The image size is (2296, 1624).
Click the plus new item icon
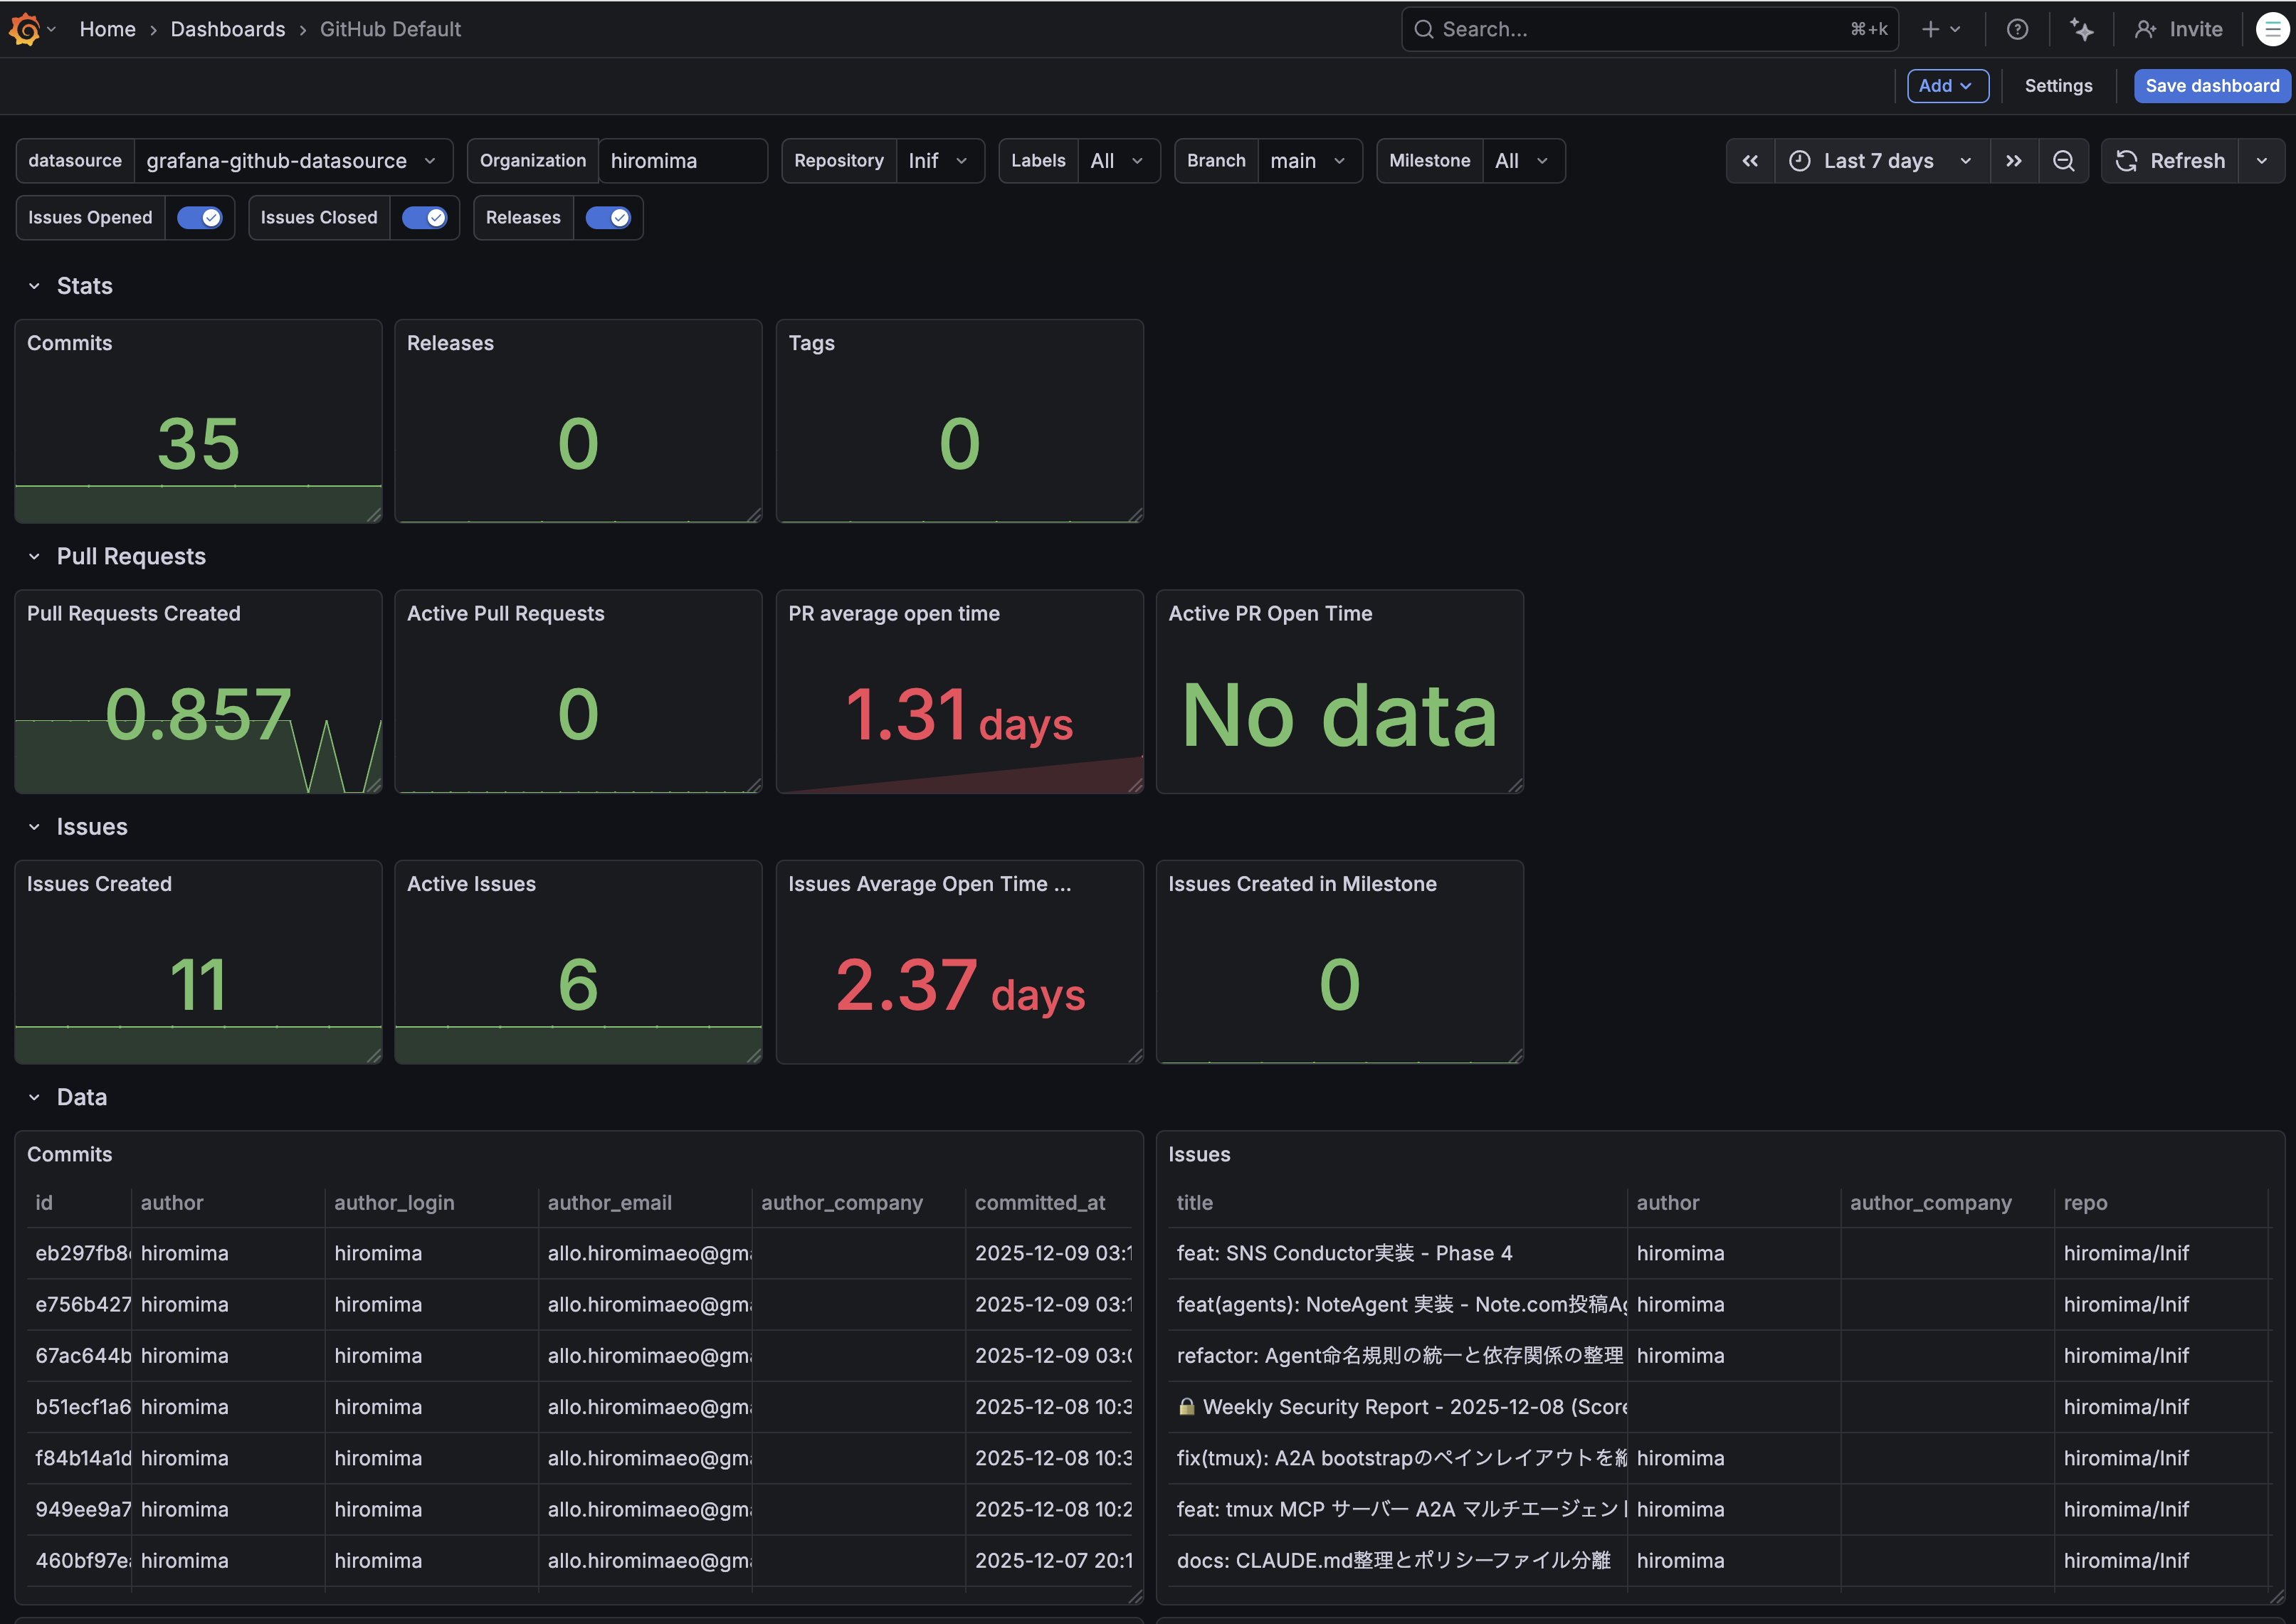click(x=1931, y=29)
